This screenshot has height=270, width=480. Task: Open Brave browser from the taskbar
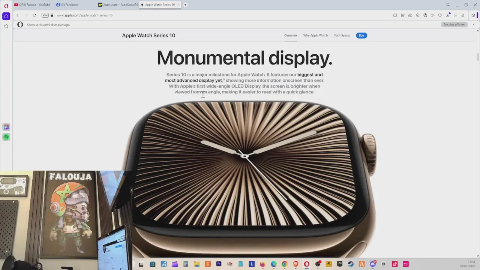295,264
